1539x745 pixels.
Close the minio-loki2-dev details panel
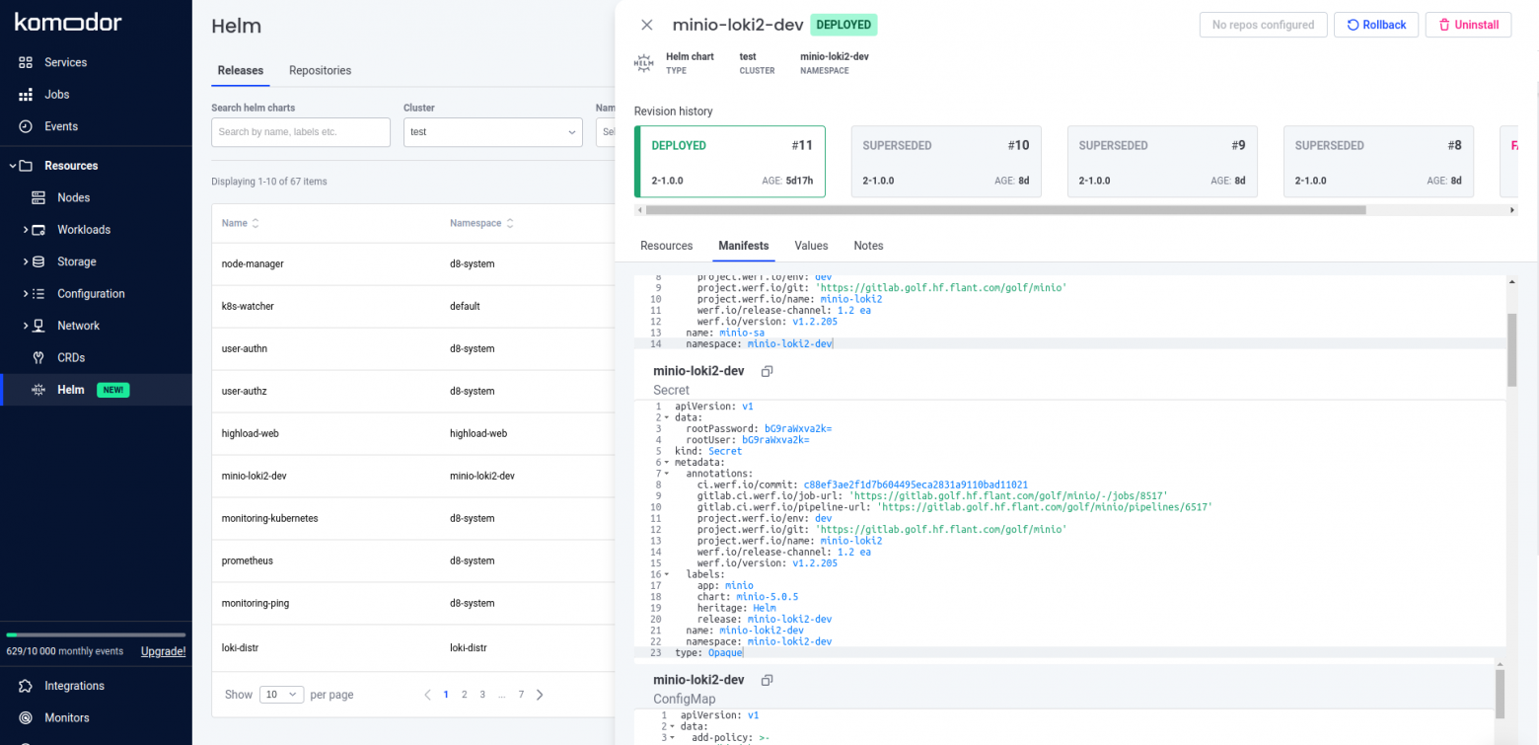pos(647,25)
